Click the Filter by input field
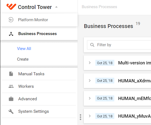Image resolution: width=151 pixels, height=125 pixels. pyautogui.click(x=119, y=45)
